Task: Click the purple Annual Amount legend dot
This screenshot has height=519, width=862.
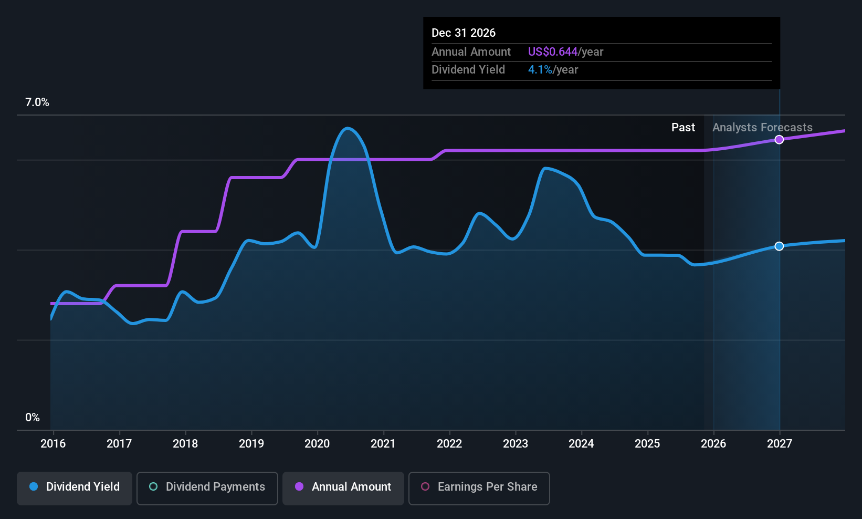Action: [299, 487]
